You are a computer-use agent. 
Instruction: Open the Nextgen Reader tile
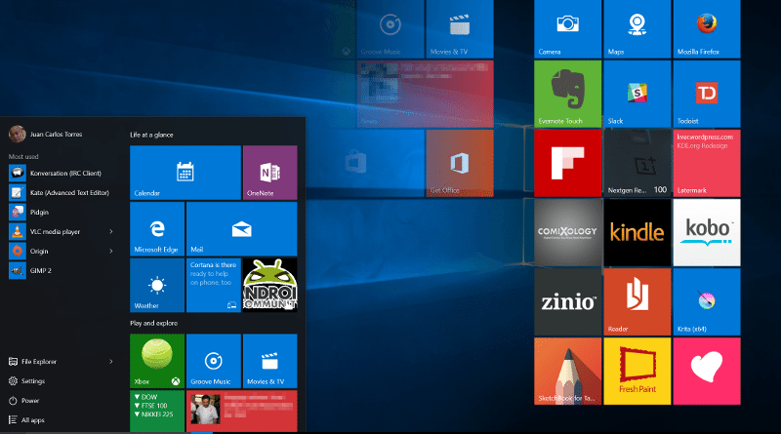(637, 163)
